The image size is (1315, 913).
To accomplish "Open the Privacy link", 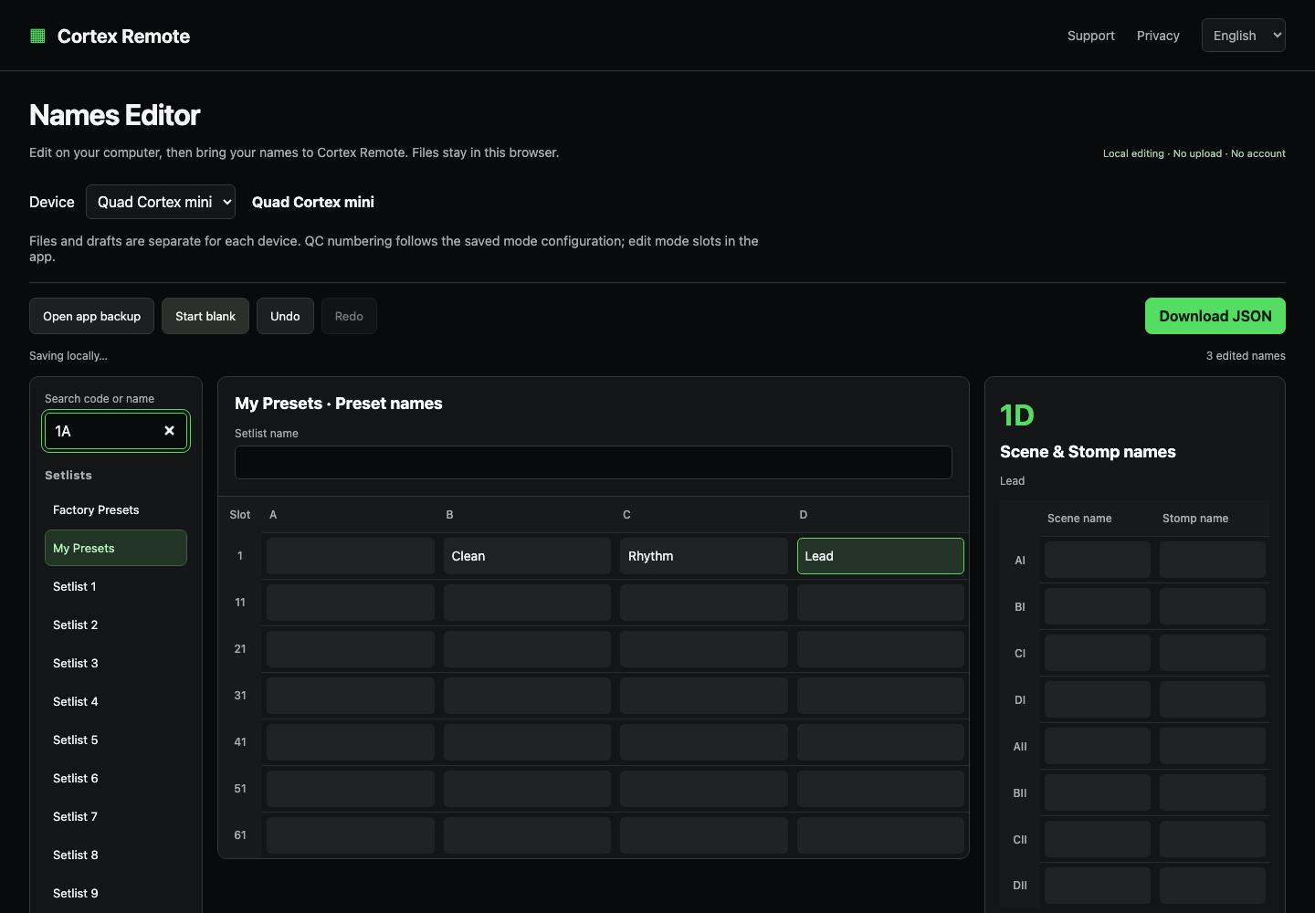I will pos(1158,36).
